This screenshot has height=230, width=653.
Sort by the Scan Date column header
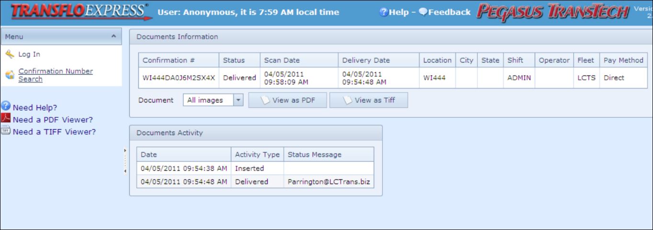[299, 60]
